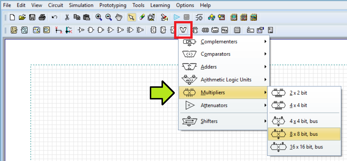Place an input switch component
The height and width of the screenshot is (161, 347).
[x=14, y=30]
